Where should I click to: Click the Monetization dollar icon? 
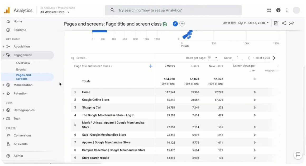pyautogui.click(x=8, y=85)
